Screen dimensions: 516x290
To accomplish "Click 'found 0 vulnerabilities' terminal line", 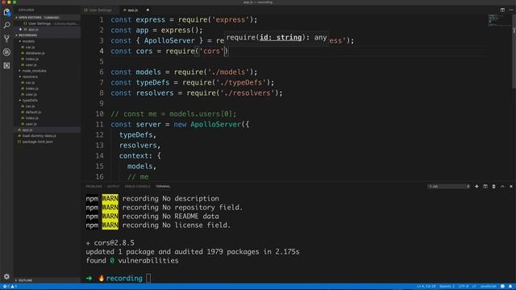I will click(132, 260).
